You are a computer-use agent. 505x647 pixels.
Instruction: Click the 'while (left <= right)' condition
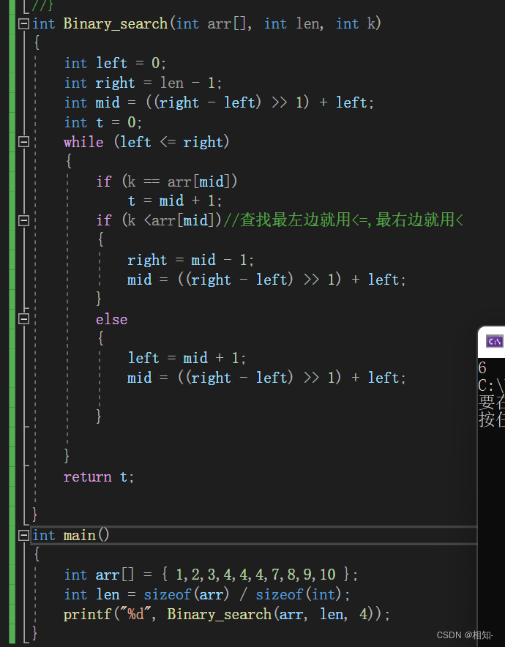(146, 142)
